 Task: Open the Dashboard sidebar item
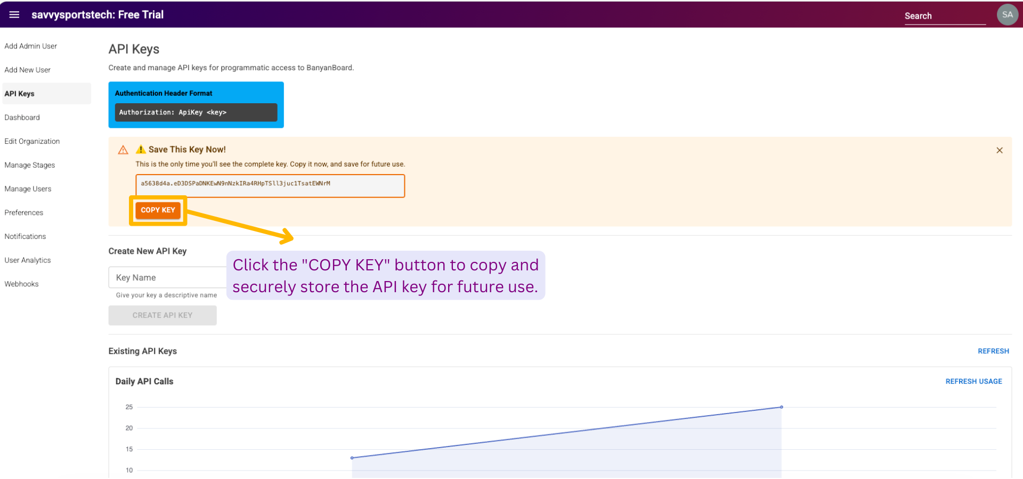tap(22, 118)
